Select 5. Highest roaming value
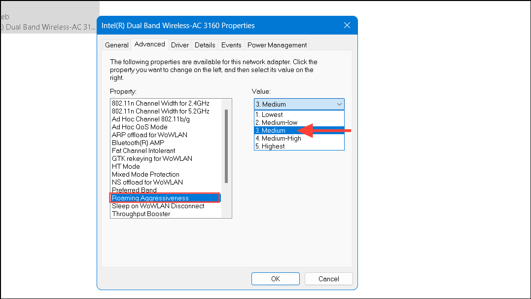 tap(299, 146)
